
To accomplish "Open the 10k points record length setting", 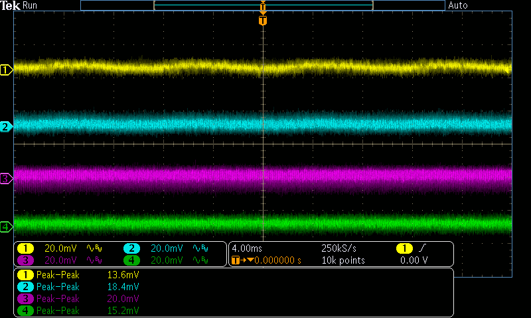I will [342, 260].
